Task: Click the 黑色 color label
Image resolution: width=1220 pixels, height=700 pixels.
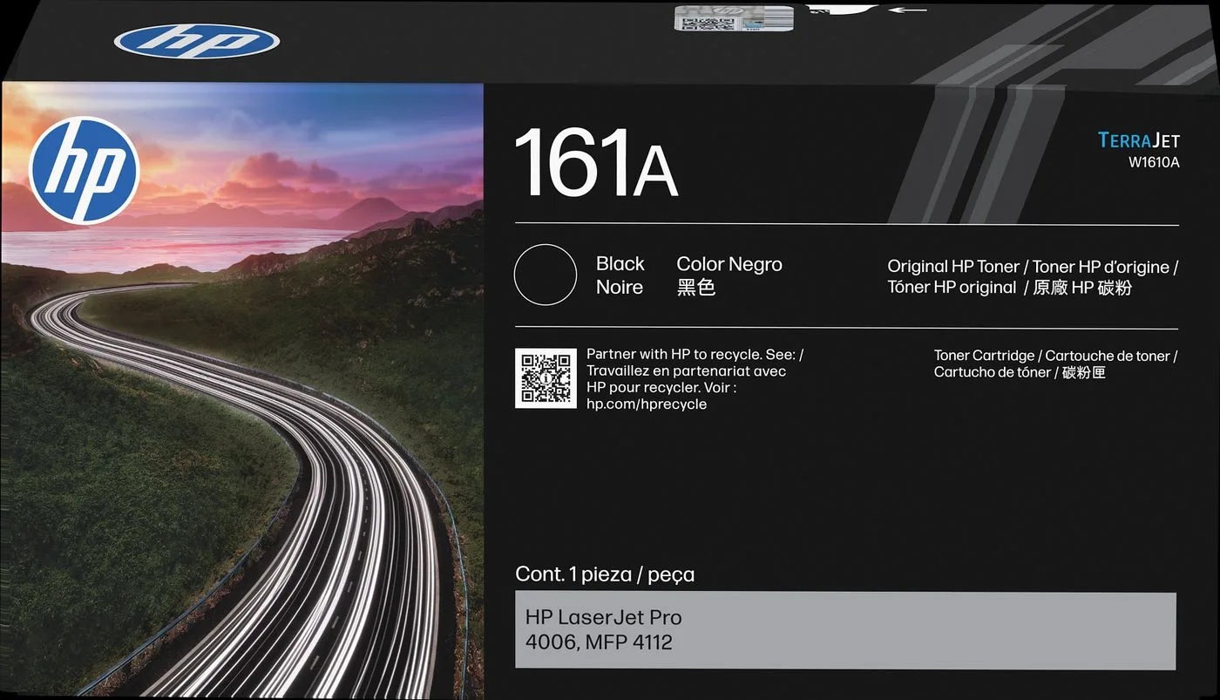Action: pos(696,288)
